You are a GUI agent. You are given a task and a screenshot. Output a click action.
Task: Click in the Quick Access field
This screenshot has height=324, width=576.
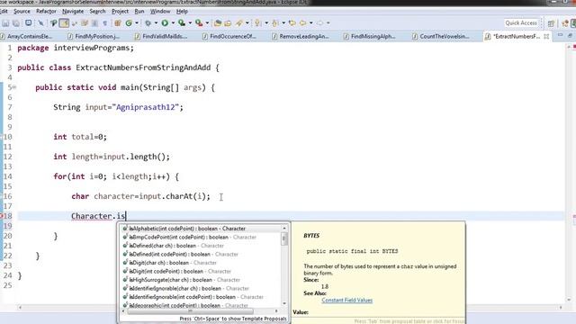point(521,23)
